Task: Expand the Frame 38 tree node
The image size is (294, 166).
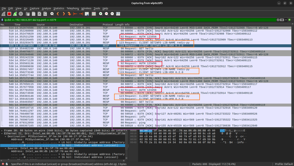Action: click(x=2, y=131)
